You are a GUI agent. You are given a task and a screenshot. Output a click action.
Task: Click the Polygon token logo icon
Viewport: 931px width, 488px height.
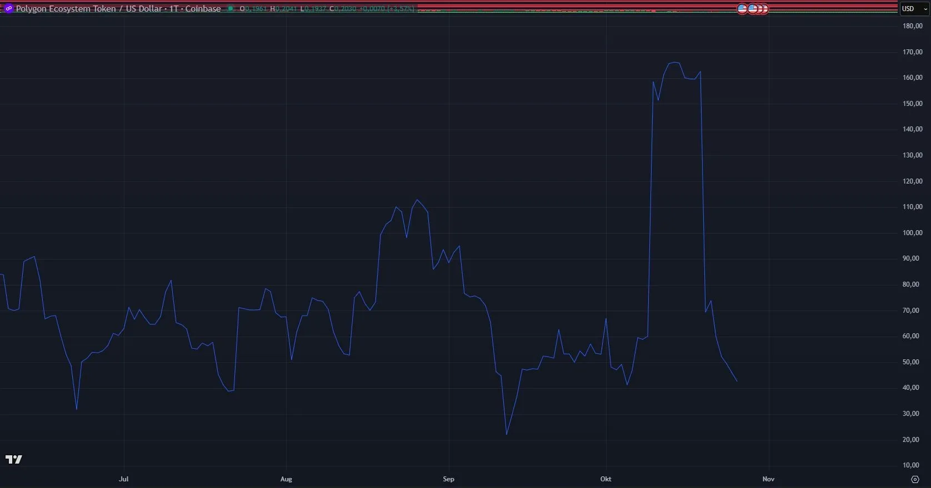pyautogui.click(x=8, y=9)
